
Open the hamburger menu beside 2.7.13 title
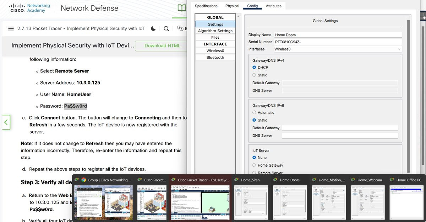(x=11, y=28)
